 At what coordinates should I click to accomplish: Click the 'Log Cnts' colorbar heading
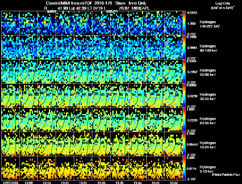[223, 3]
